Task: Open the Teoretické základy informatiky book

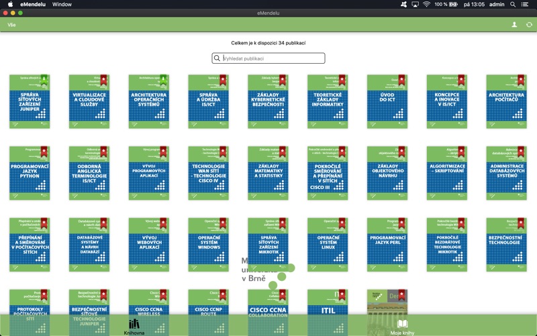Action: (x=328, y=101)
